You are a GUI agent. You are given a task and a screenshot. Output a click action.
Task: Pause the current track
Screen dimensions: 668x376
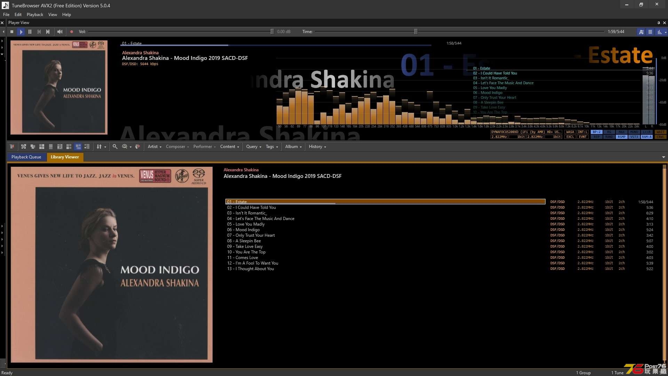[30, 32]
